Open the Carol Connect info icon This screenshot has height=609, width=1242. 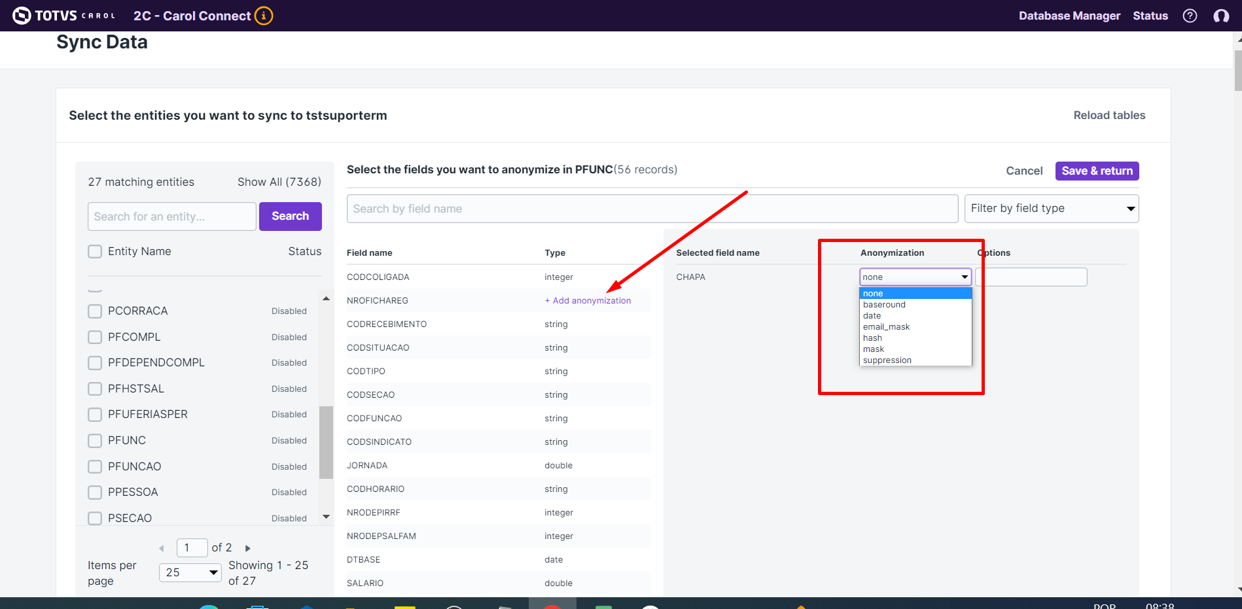264,16
